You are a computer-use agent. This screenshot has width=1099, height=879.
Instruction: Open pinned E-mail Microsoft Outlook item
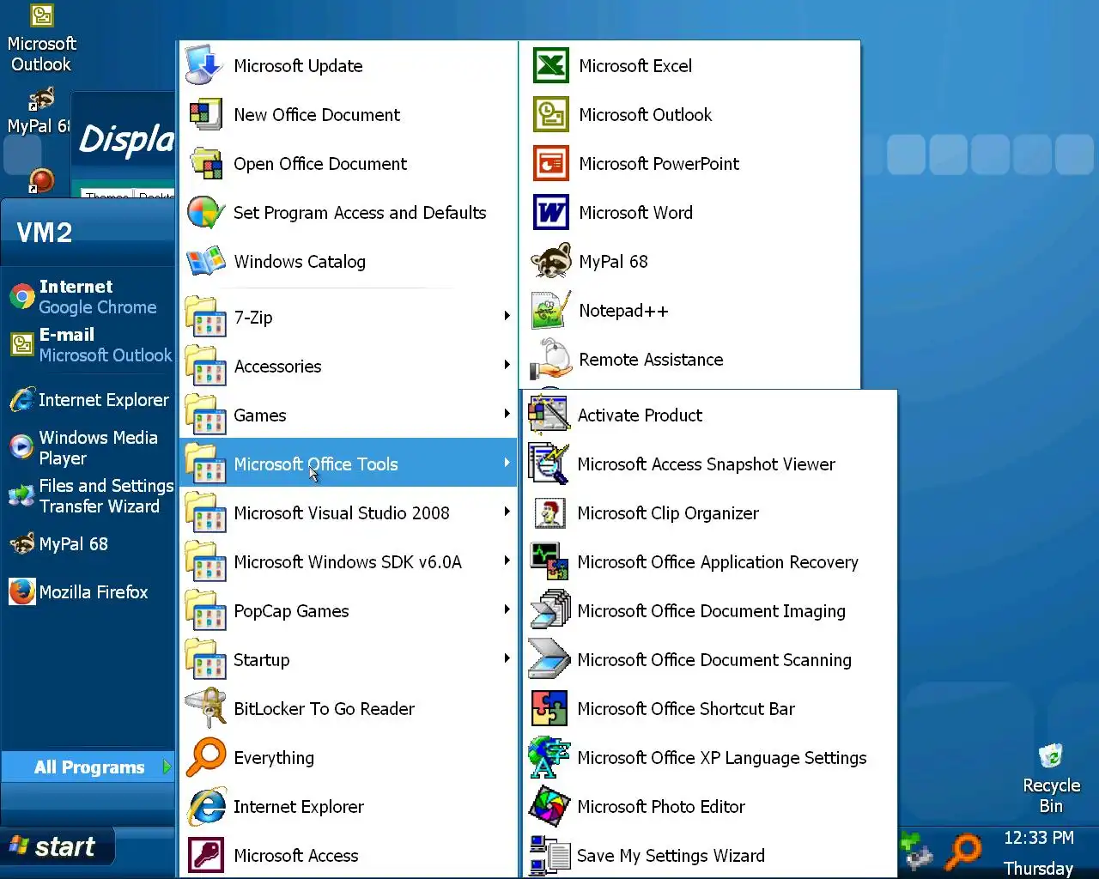(88, 345)
